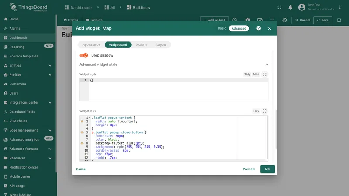Select Advanced mode
349x196 pixels.
239,28
